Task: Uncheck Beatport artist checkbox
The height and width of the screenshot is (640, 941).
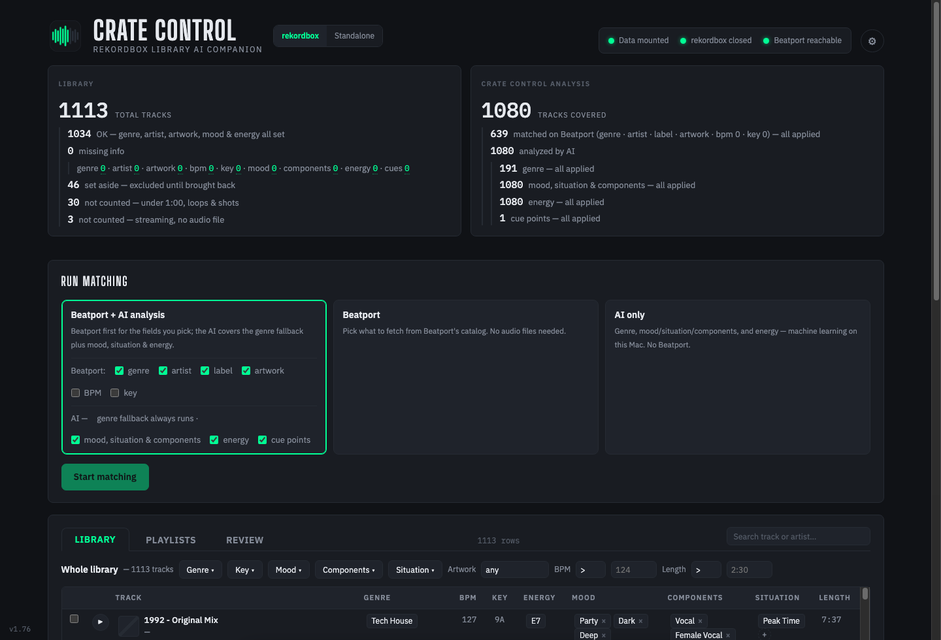Action: coord(163,370)
